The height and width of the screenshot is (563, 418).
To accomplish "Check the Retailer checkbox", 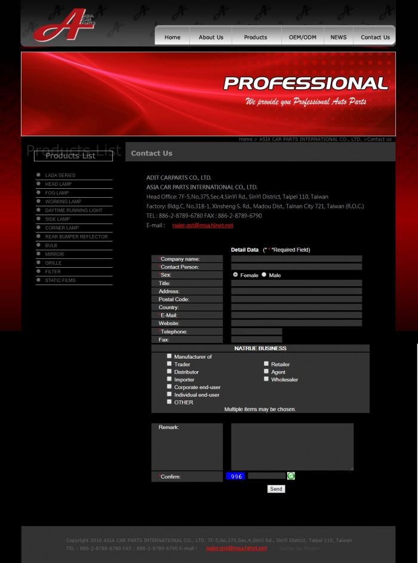I will [x=266, y=364].
